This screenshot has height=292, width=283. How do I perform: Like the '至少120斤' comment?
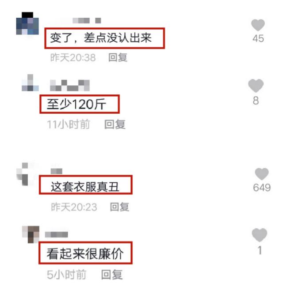256,86
